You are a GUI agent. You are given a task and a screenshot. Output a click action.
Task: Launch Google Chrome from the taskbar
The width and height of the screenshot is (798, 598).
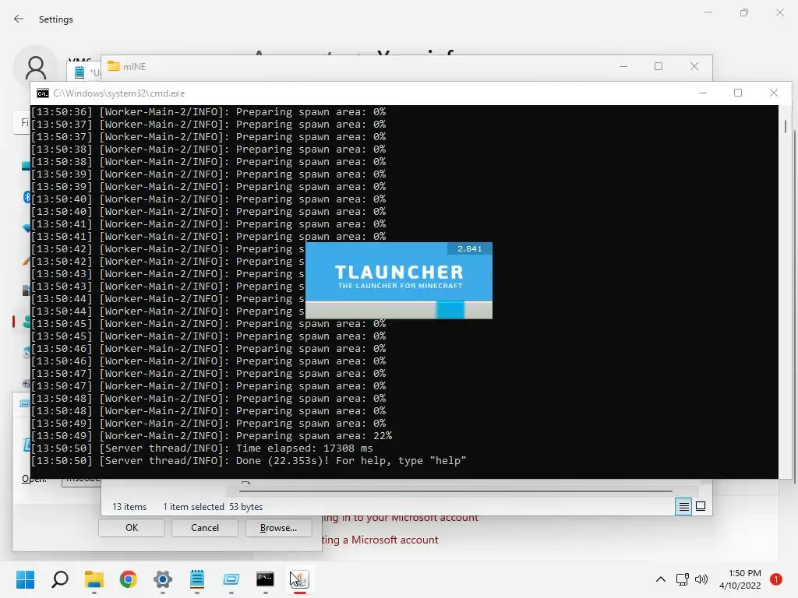tap(129, 579)
